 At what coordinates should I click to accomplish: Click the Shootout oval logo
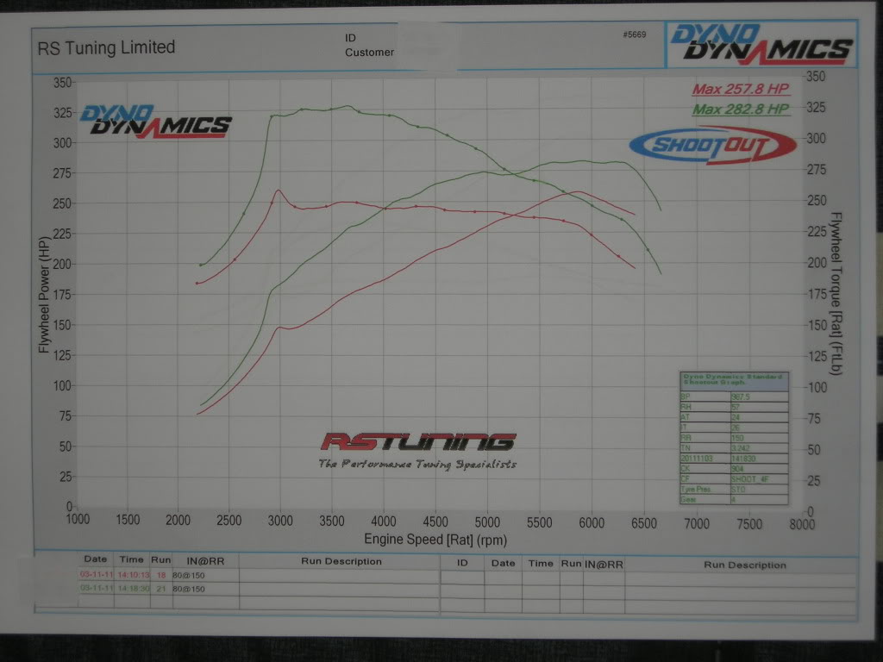coord(712,146)
